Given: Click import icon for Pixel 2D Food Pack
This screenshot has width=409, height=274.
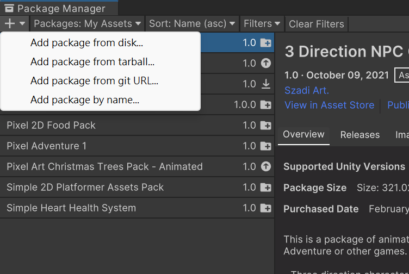Looking at the screenshot, I should [x=266, y=126].
